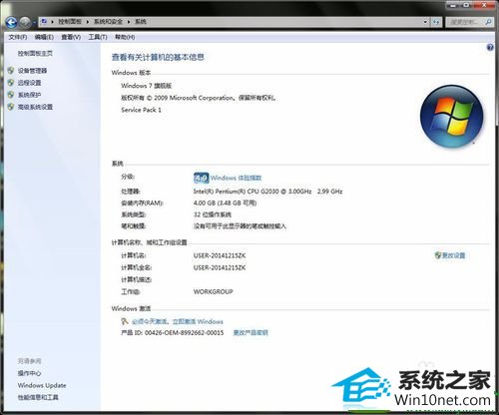Viewport: 499px width, 415px height.
Task: Open 性能信息和工具 link
Action: tap(38, 397)
